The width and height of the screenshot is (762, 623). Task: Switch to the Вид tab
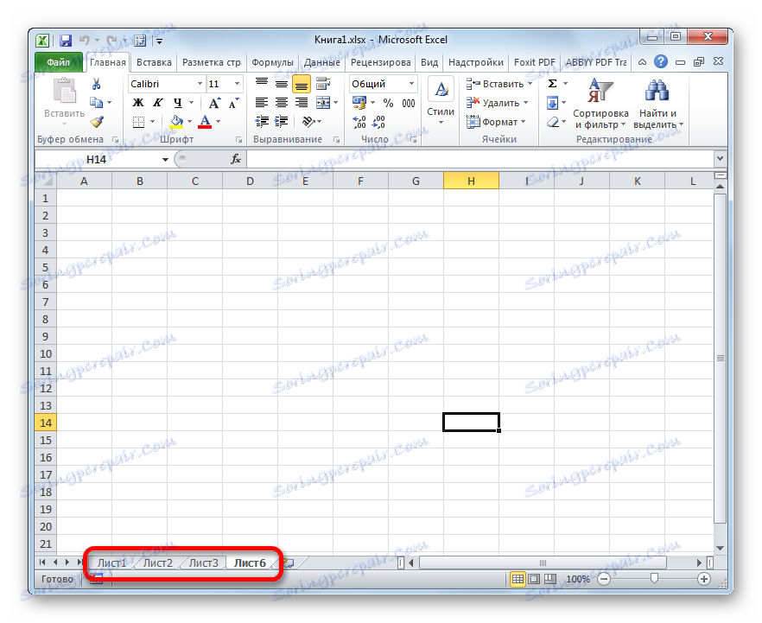pos(429,62)
